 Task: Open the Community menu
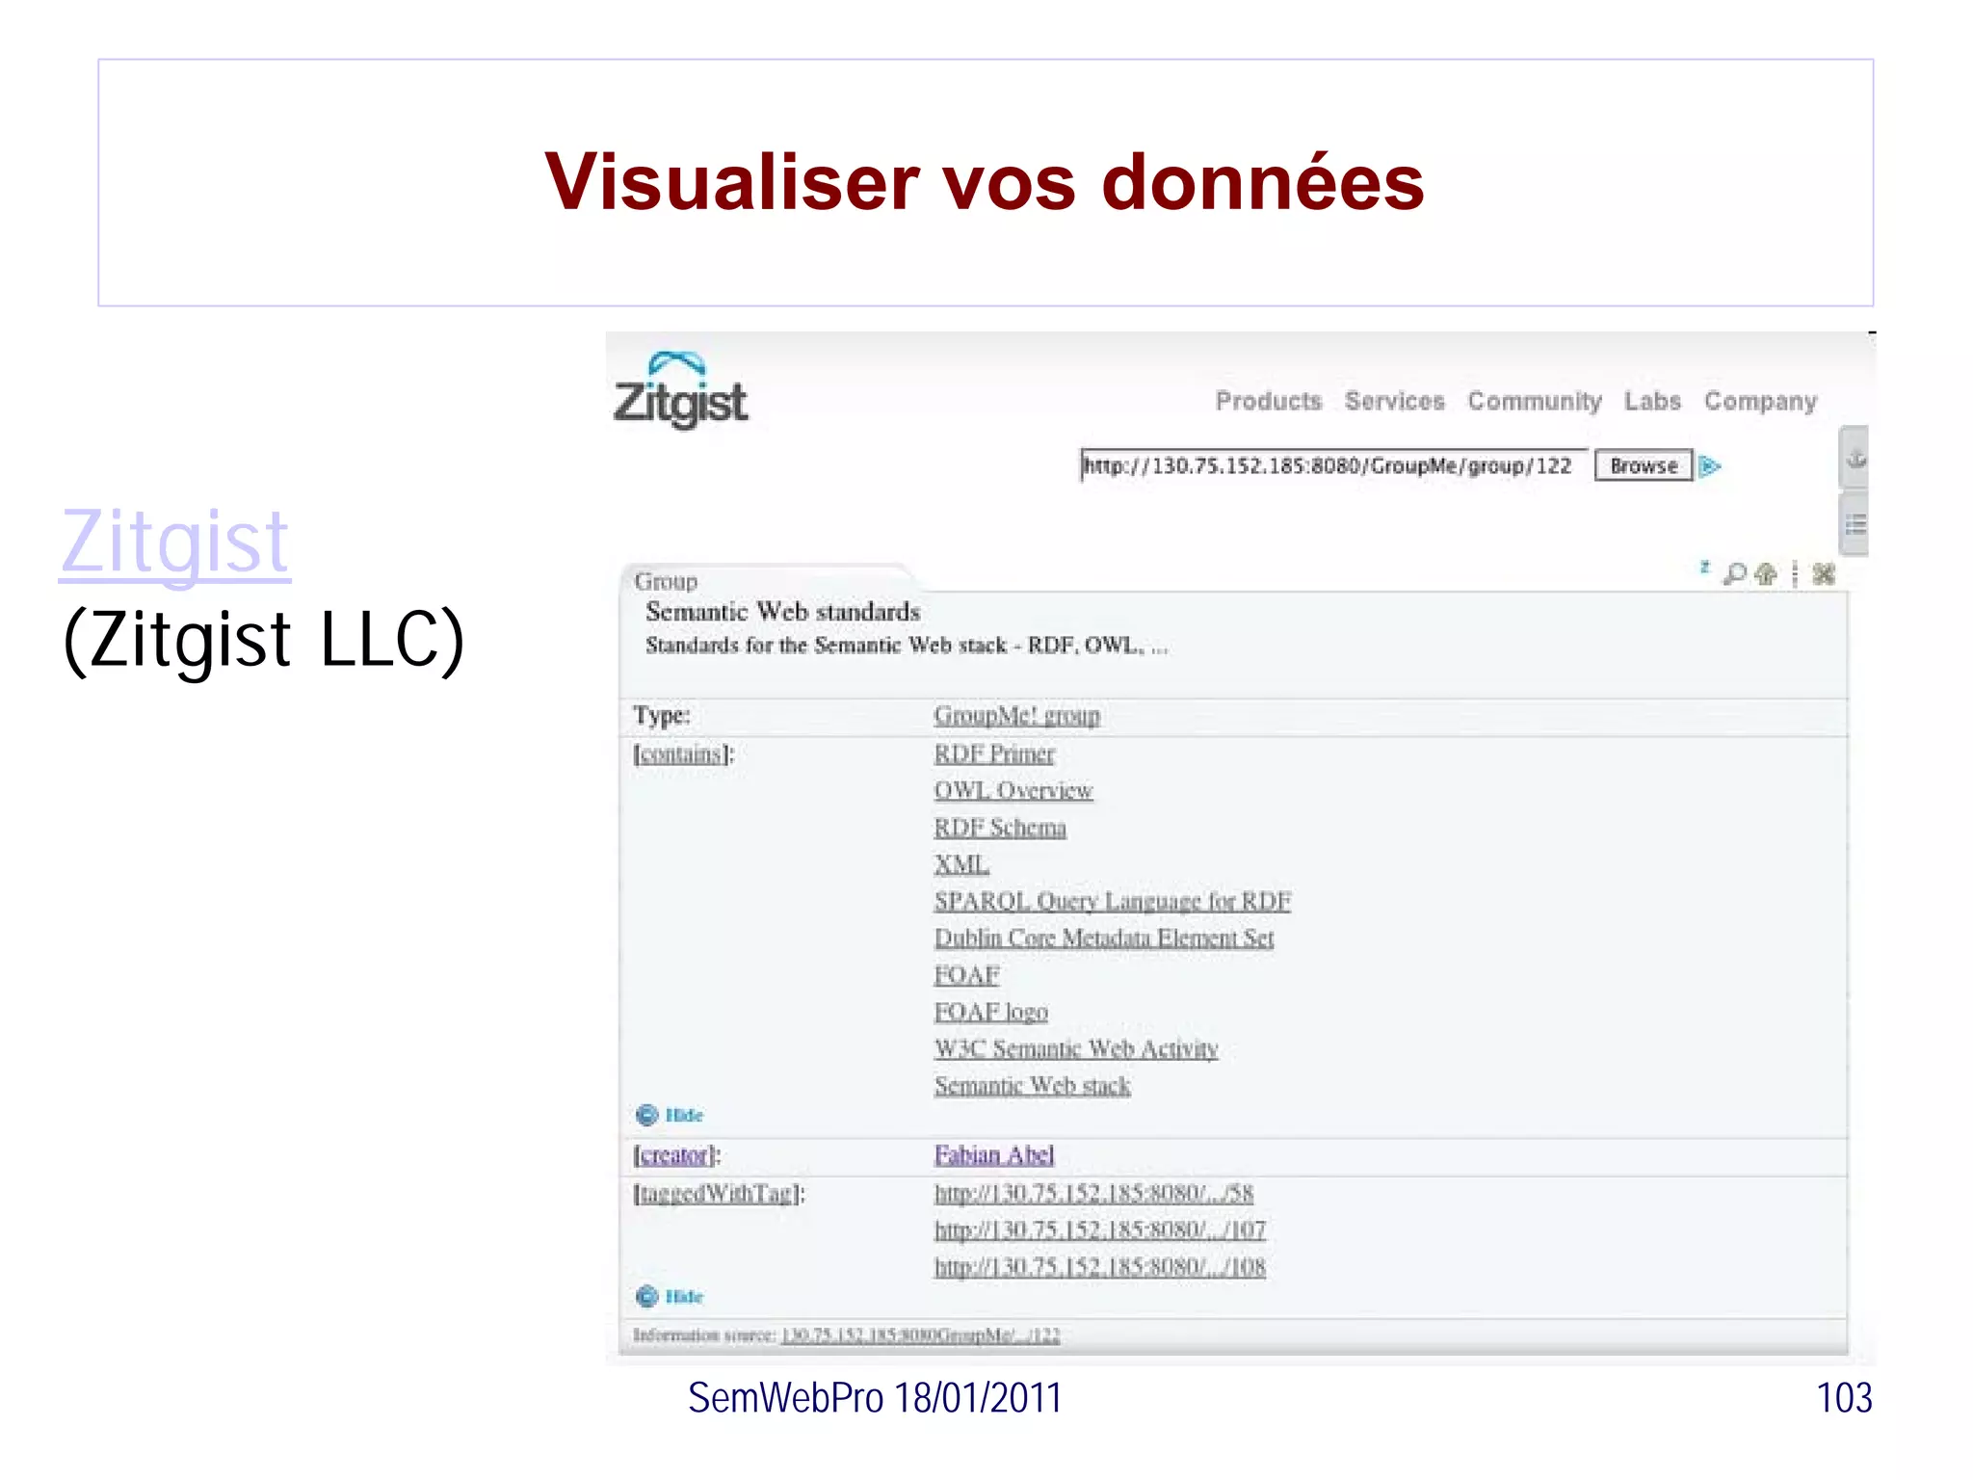[1534, 401]
